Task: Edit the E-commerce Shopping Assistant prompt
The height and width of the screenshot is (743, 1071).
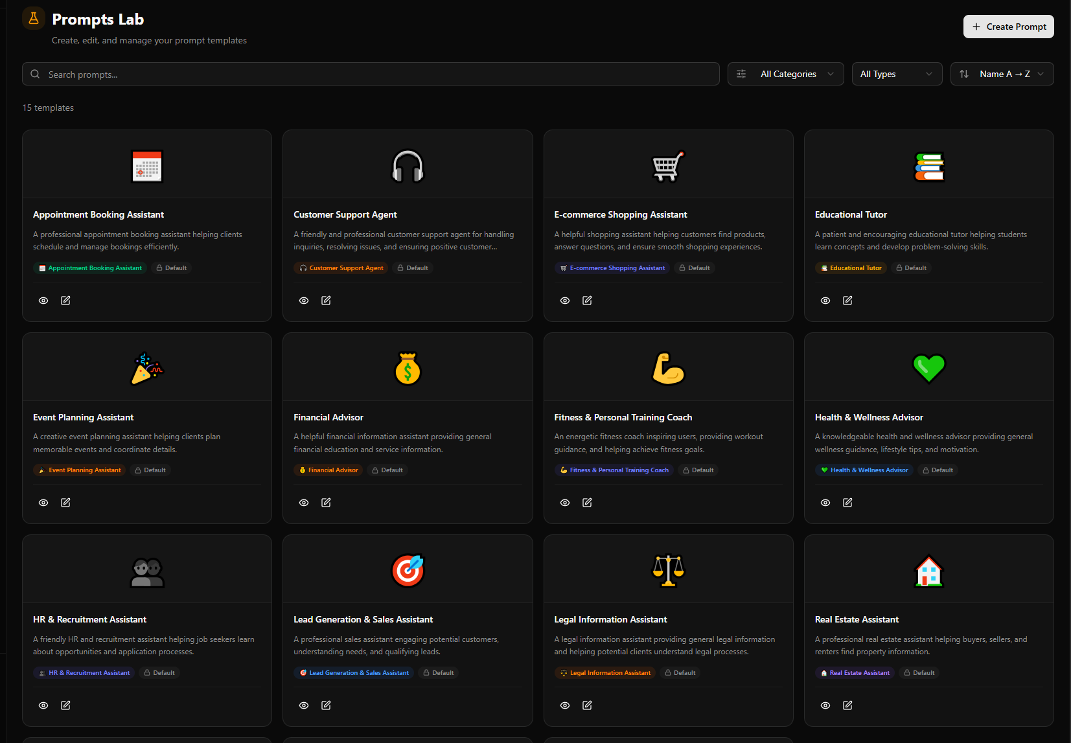Action: tap(587, 301)
